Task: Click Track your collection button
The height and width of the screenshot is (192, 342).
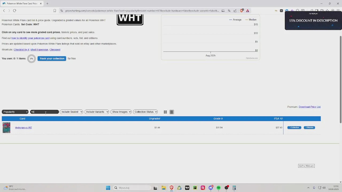Action: click(x=52, y=58)
